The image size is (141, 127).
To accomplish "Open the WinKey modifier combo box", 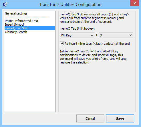I will (x=77, y=35).
